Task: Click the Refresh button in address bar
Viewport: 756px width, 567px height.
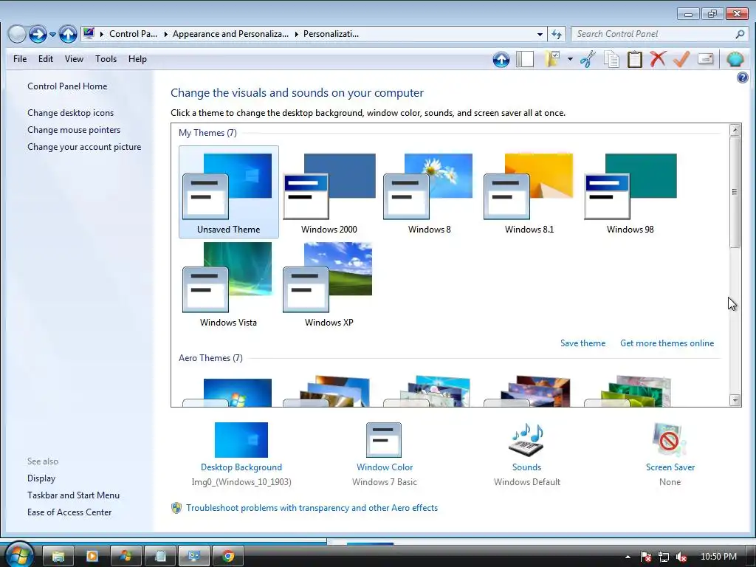Action: pos(557,34)
